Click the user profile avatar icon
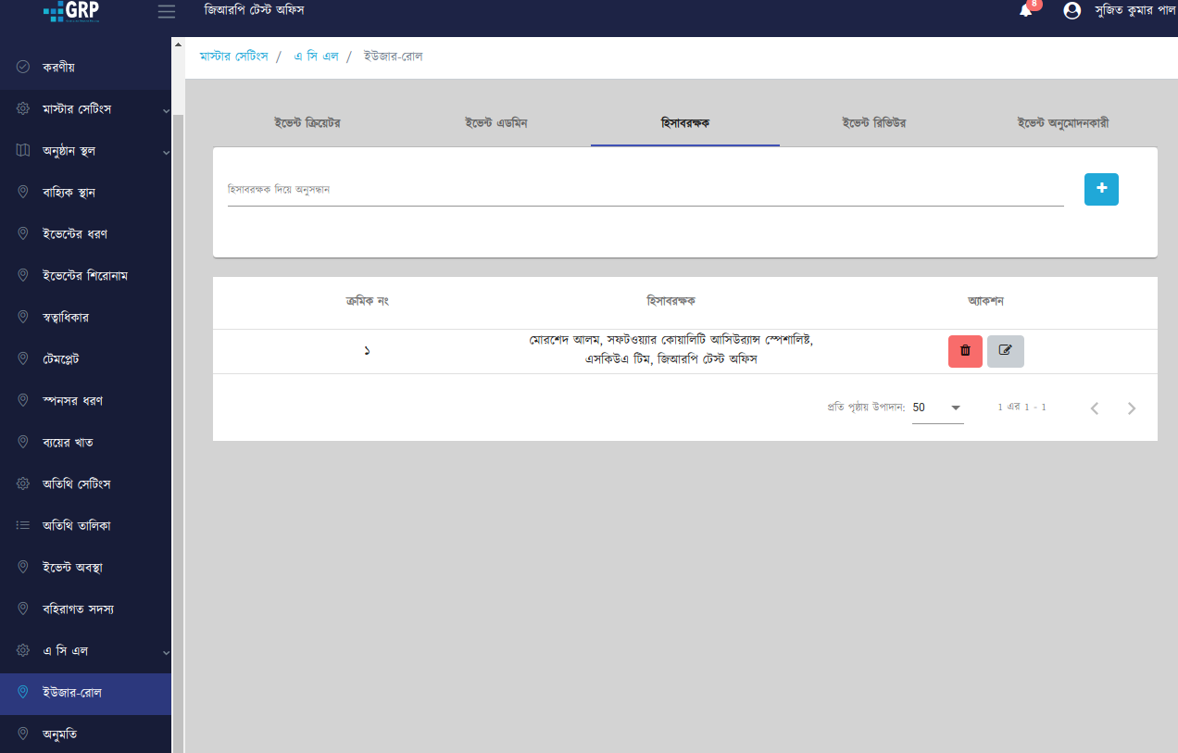Image resolution: width=1178 pixels, height=753 pixels. pos(1072,11)
